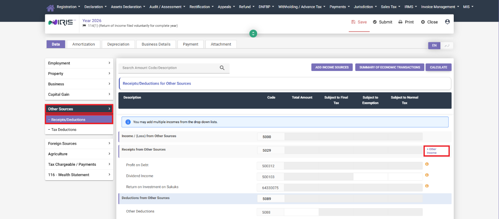
Task: Show info for Return on Investment on Sukuks
Action: click(427, 186)
